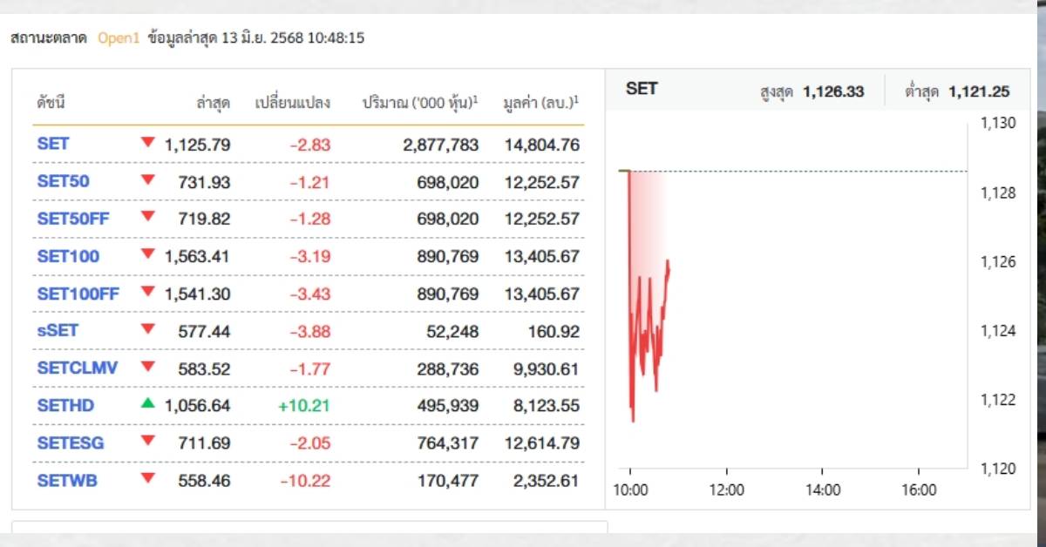Open the SETHD index link
Viewport: 1046px width, 547px height.
65,405
